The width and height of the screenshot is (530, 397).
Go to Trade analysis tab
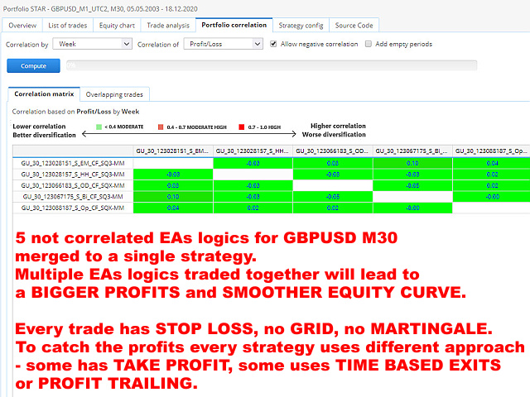(x=168, y=26)
